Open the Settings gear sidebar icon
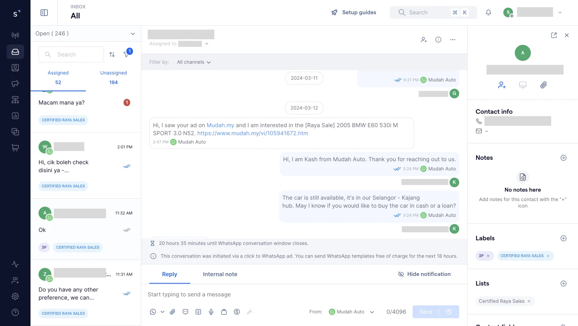This screenshot has width=578, height=326. point(15,296)
